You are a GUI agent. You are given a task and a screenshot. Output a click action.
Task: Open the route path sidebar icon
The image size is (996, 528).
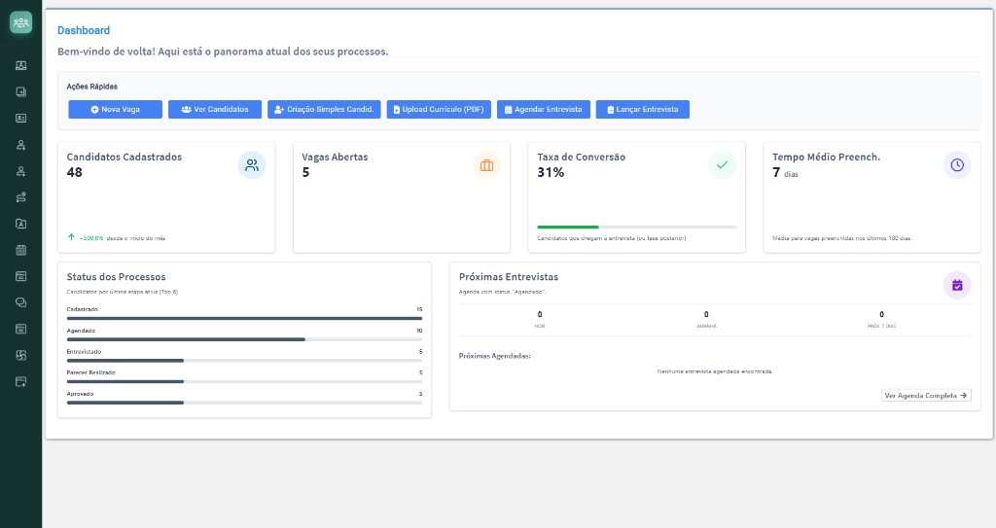pos(21,197)
